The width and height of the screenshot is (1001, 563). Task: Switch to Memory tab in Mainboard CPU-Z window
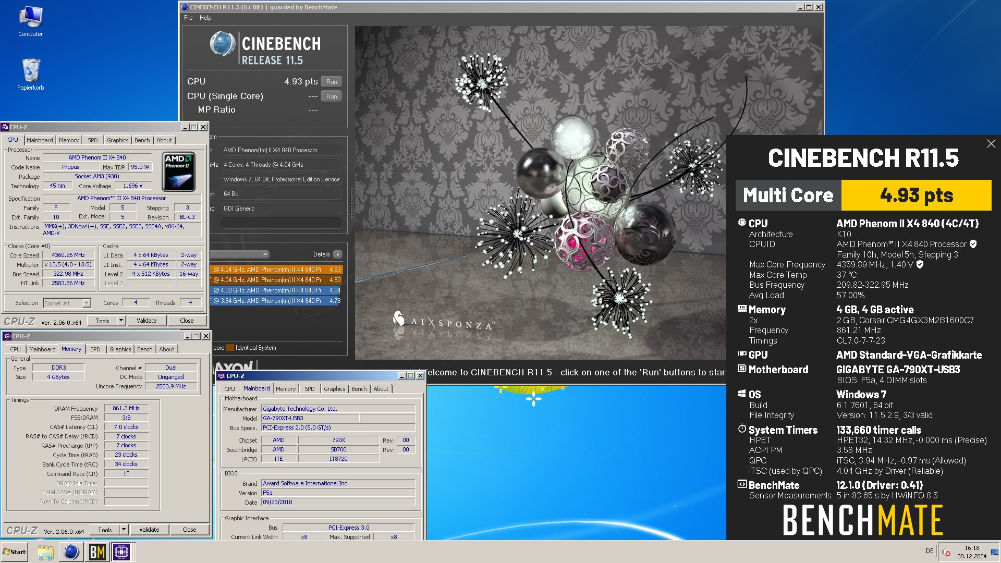(x=286, y=389)
